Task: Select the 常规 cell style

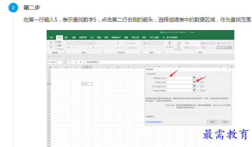Action: [192, 43]
